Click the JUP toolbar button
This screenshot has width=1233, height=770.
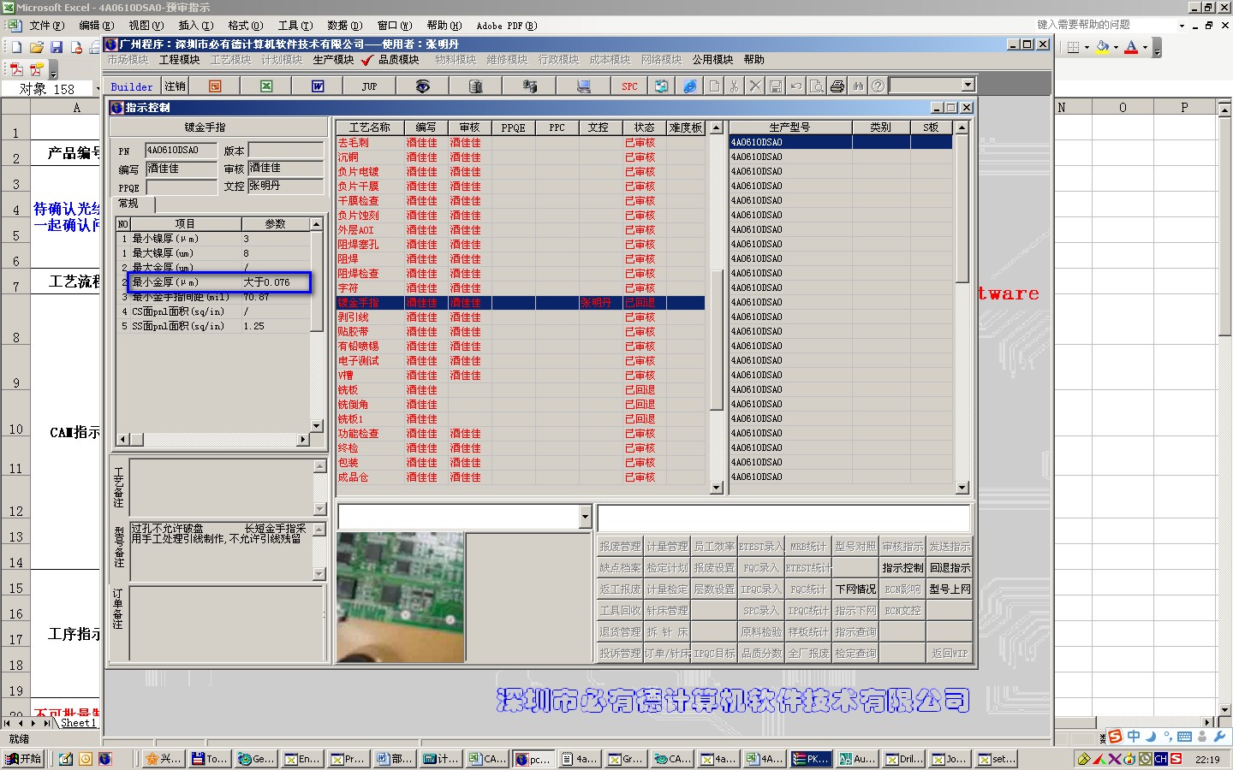coord(369,86)
